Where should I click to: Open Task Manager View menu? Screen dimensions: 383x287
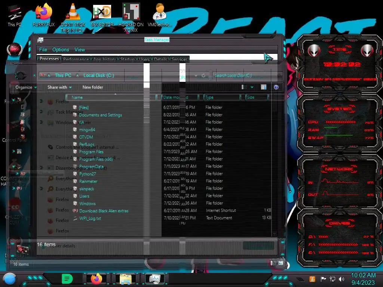pos(80,50)
